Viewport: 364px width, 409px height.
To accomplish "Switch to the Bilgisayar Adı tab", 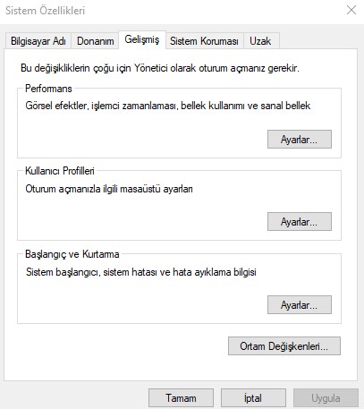I will [x=38, y=41].
